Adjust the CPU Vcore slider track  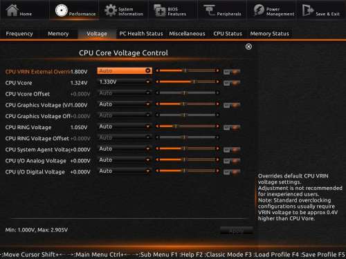[x=188, y=81]
